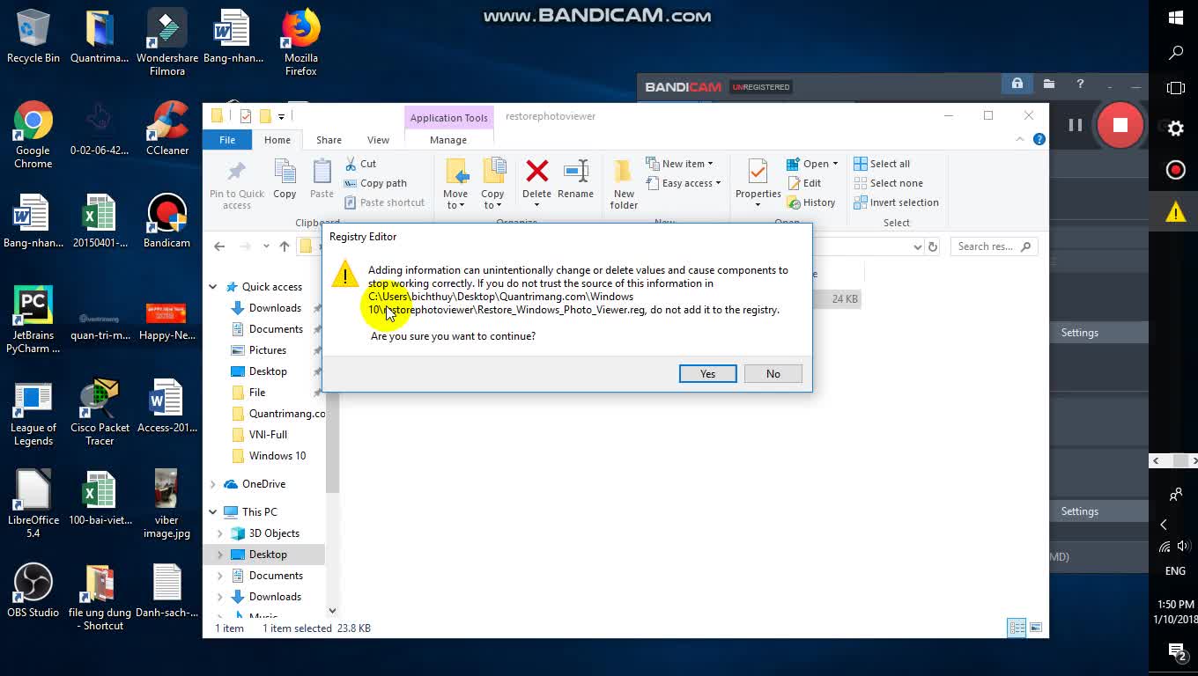The width and height of the screenshot is (1198, 676).
Task: Expand the OneDrive tree node
Action: tap(212, 484)
